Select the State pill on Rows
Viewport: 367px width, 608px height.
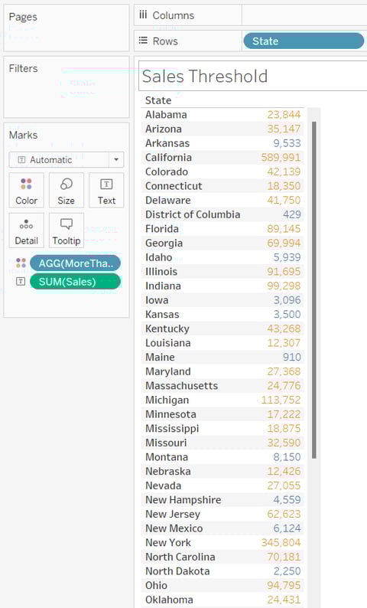click(x=304, y=41)
